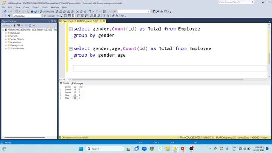The width and height of the screenshot is (272, 153).
Task: Click the Open File folder icon
Action: (x=28, y=11)
